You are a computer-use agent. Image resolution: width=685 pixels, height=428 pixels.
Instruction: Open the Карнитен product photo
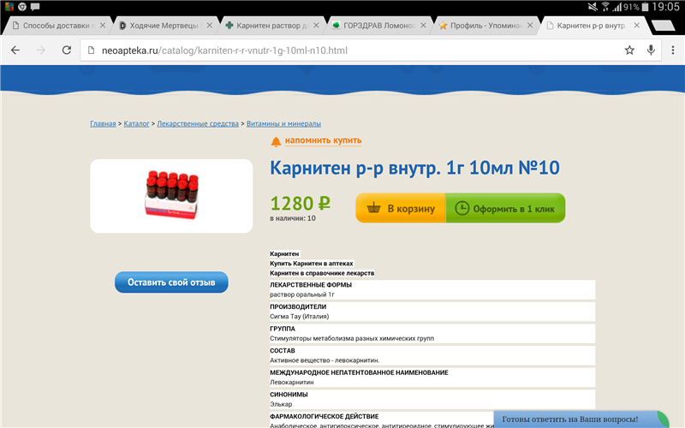coord(171,196)
